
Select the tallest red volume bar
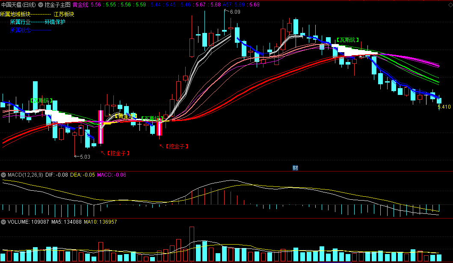pyautogui.click(x=192, y=244)
